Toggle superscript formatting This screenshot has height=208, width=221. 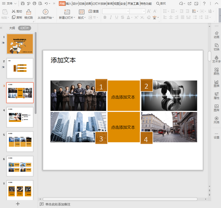(136, 18)
